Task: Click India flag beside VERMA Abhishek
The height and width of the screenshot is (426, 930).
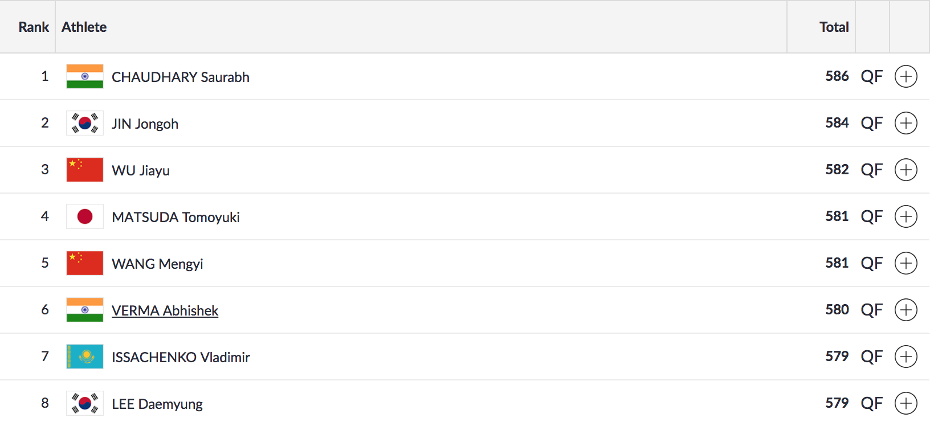Action: [85, 310]
